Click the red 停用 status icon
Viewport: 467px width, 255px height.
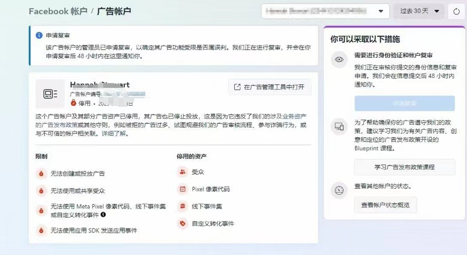[x=73, y=103]
